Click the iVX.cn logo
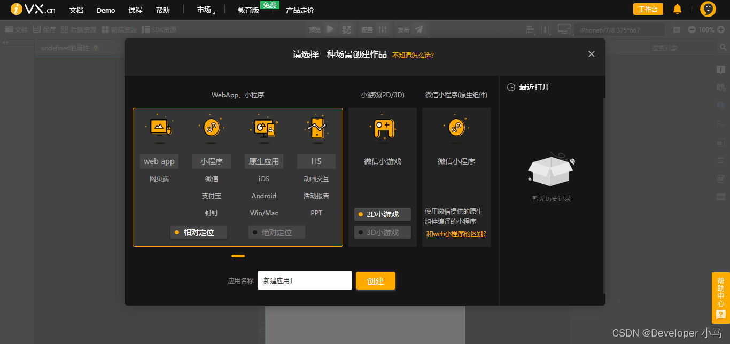The width and height of the screenshot is (730, 344). pos(33,10)
